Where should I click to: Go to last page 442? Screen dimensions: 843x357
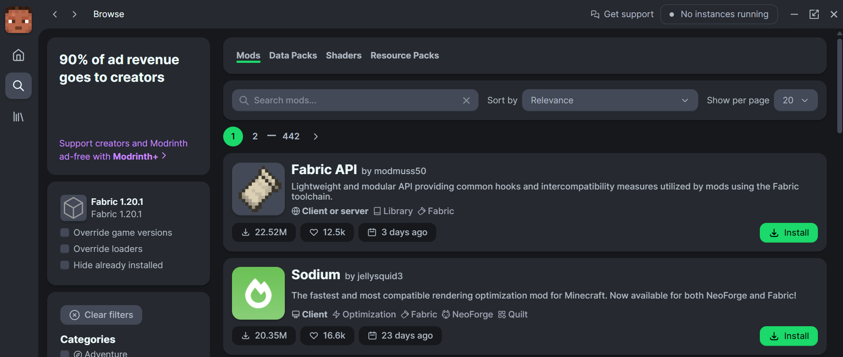coord(291,136)
